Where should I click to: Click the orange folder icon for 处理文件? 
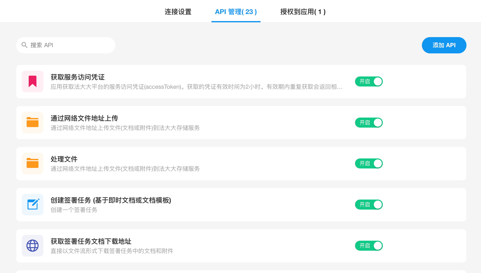(x=32, y=163)
